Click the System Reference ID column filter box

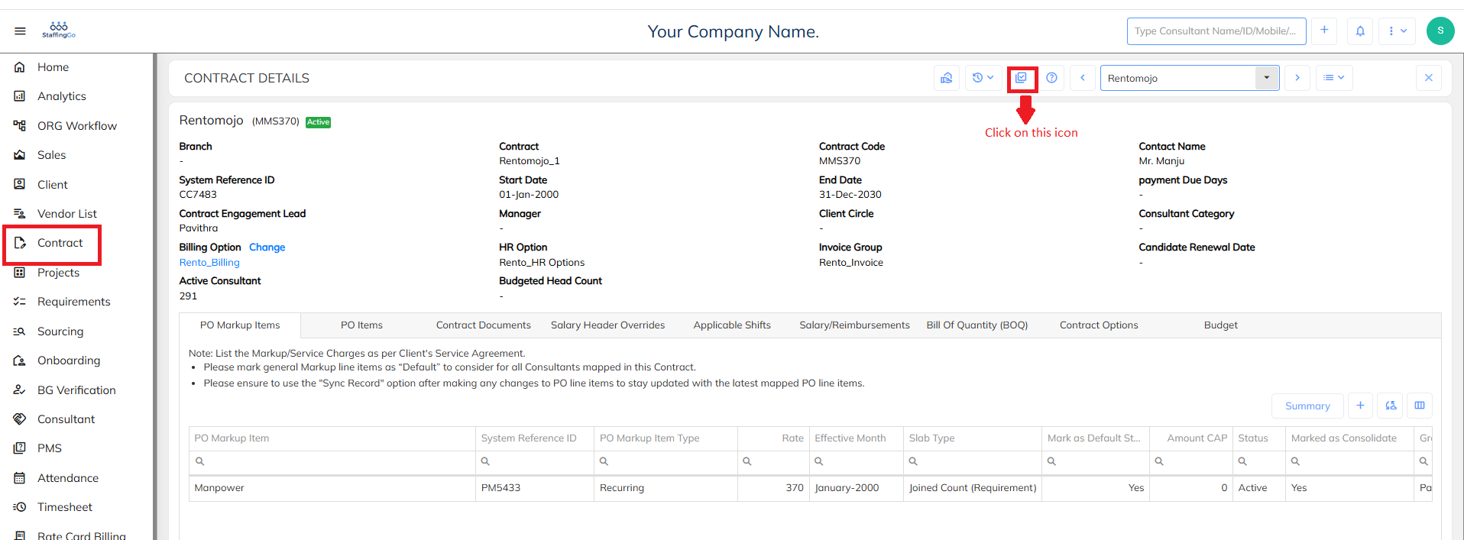[x=535, y=461]
